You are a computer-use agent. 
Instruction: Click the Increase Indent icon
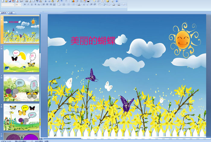[95, 5]
